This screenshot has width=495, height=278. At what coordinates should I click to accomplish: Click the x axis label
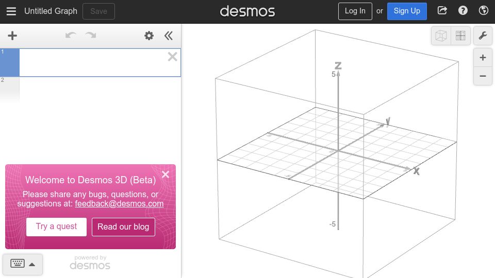click(417, 171)
